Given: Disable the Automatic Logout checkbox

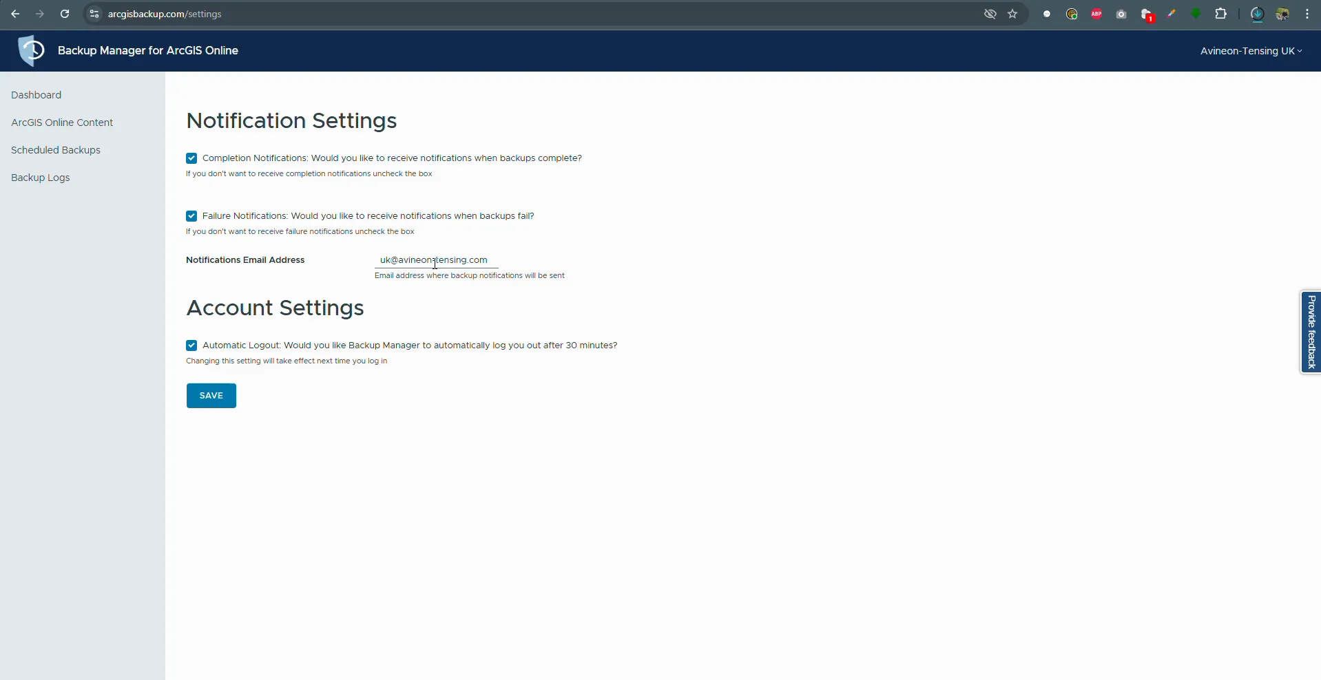Looking at the screenshot, I should 191,346.
